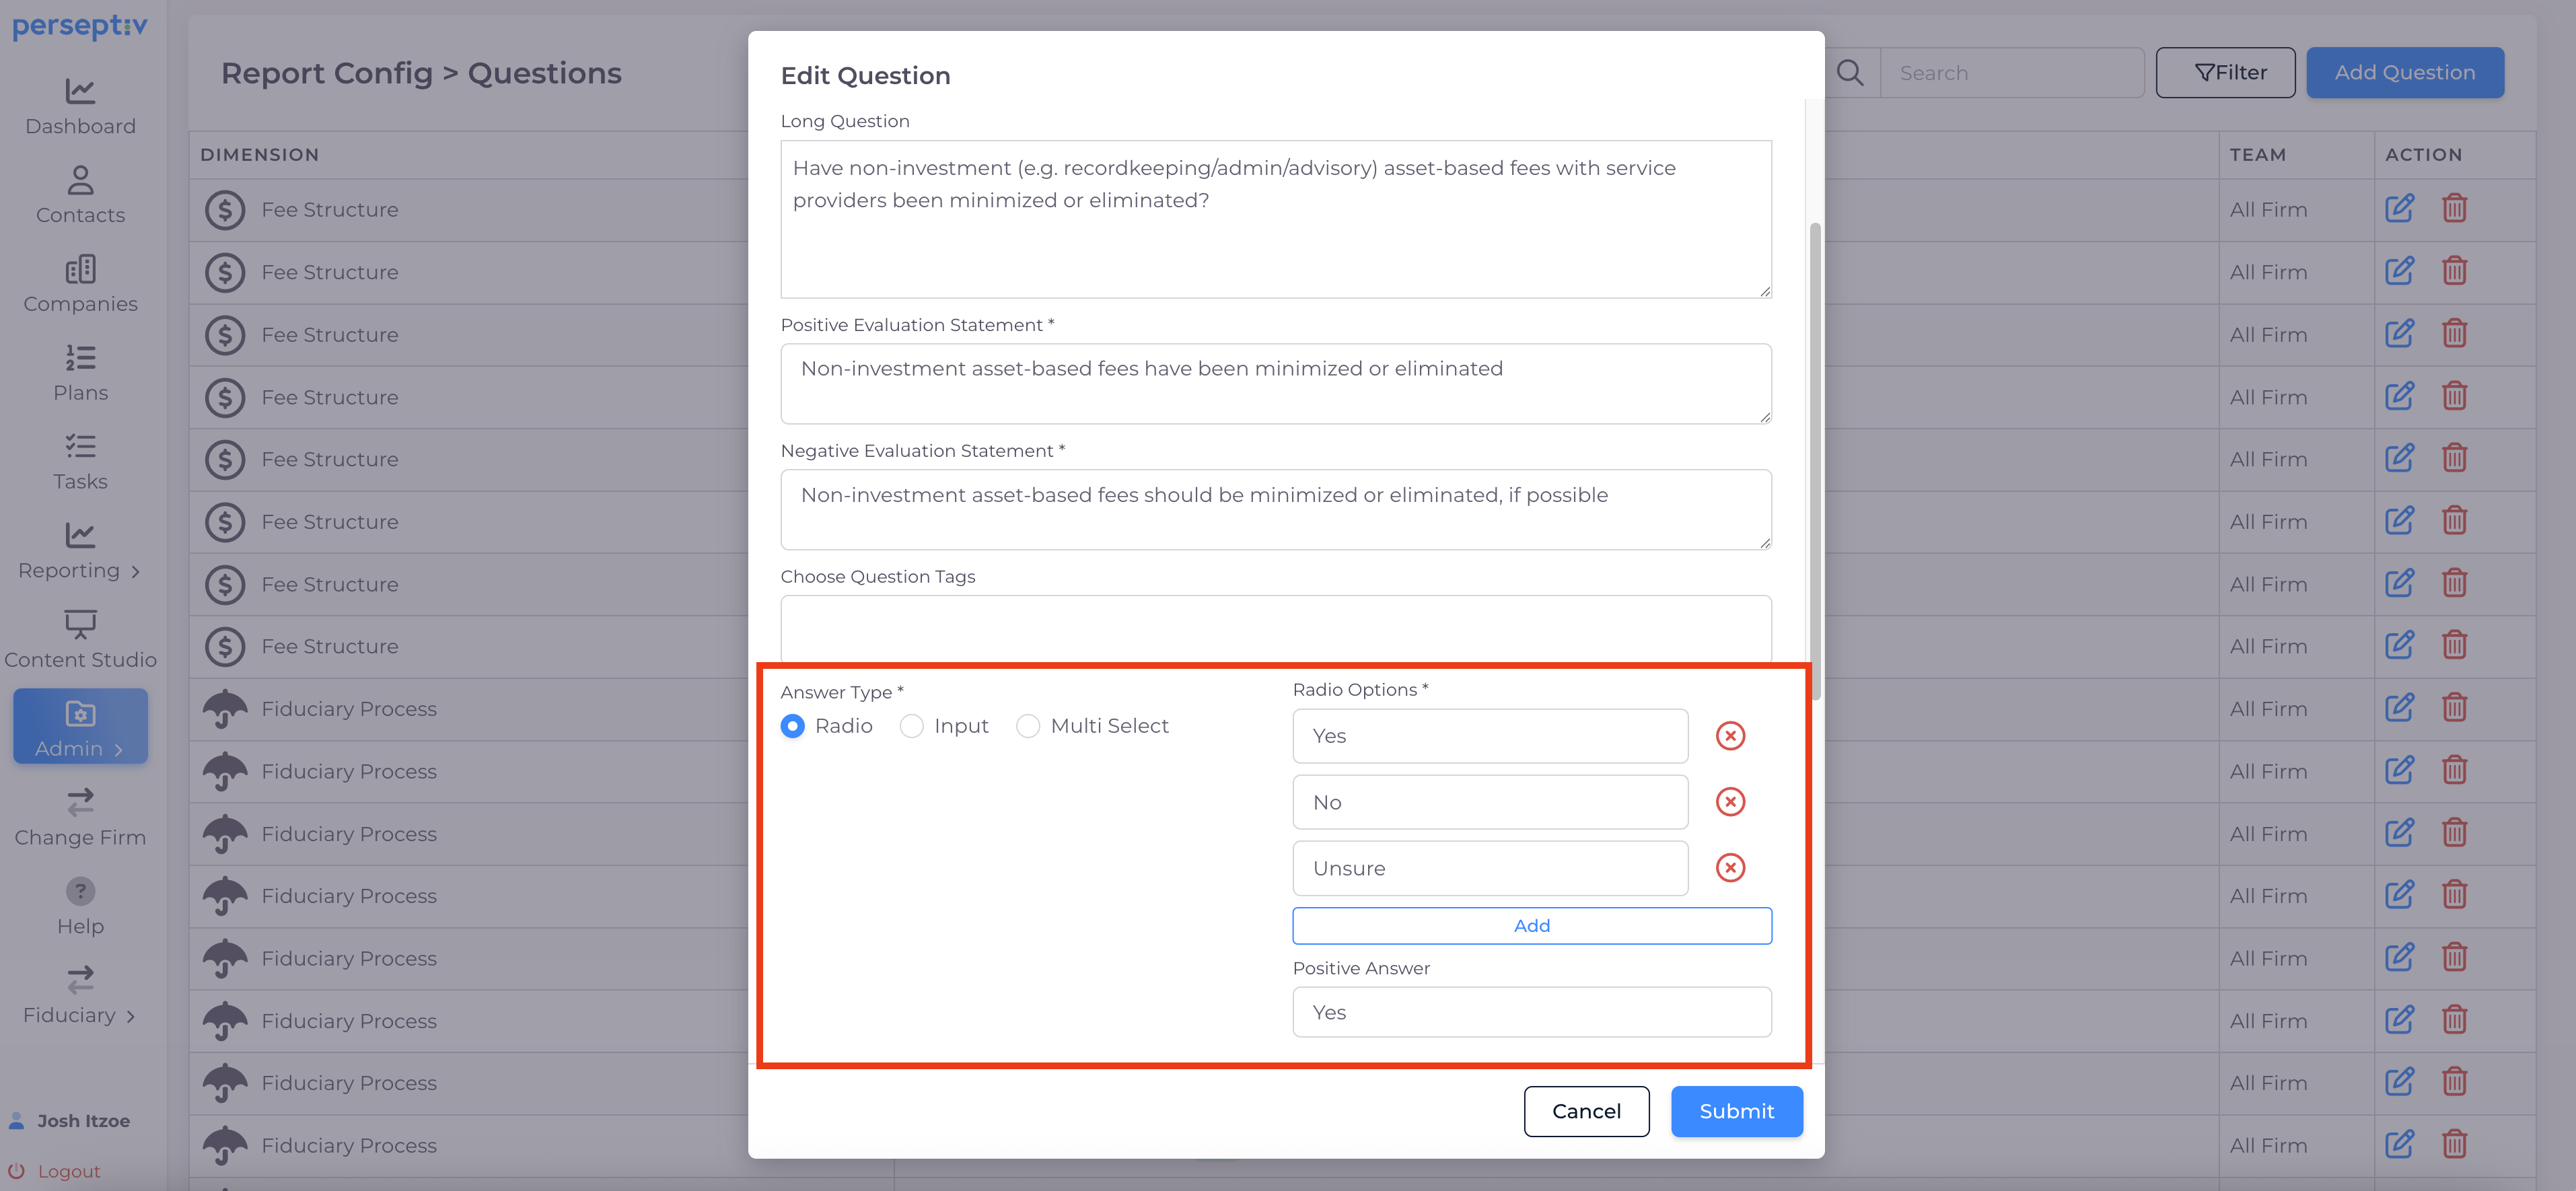This screenshot has width=2576, height=1191.
Task: Delete the 'Unsure' radio option
Action: pyautogui.click(x=1729, y=868)
